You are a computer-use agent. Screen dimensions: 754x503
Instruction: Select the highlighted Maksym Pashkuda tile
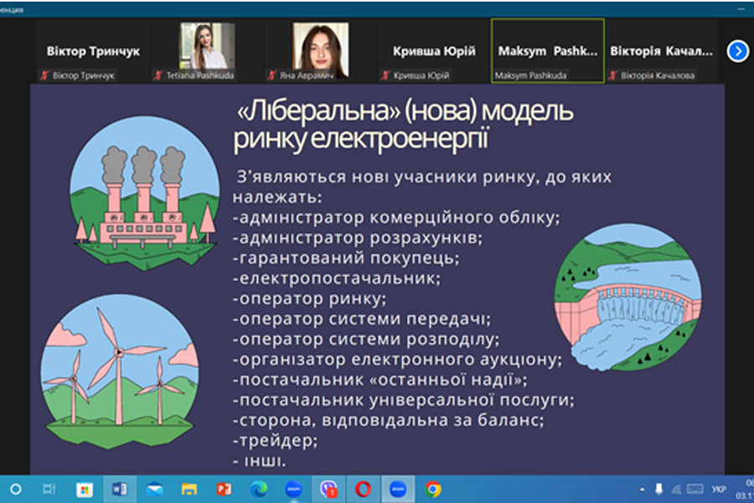[547, 51]
